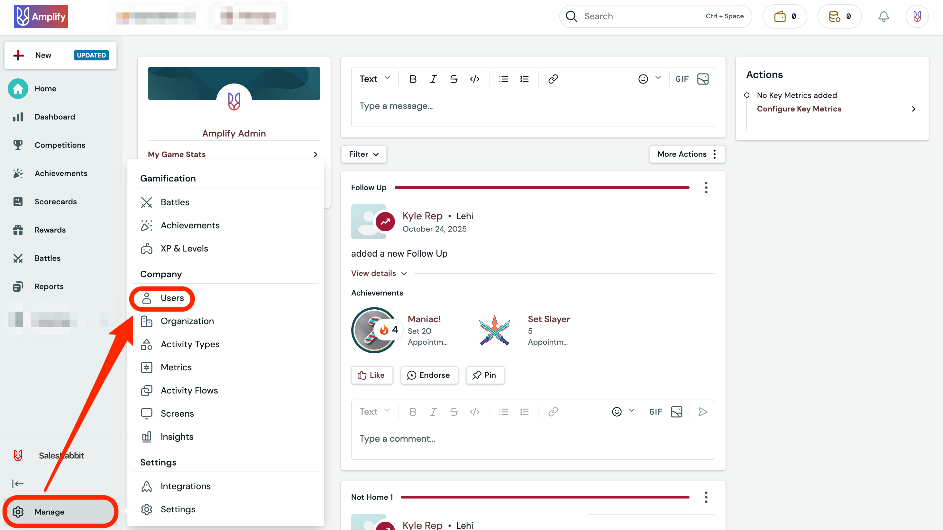Image resolution: width=943 pixels, height=530 pixels.
Task: Click the Configure Key Metrics link
Action: [799, 109]
